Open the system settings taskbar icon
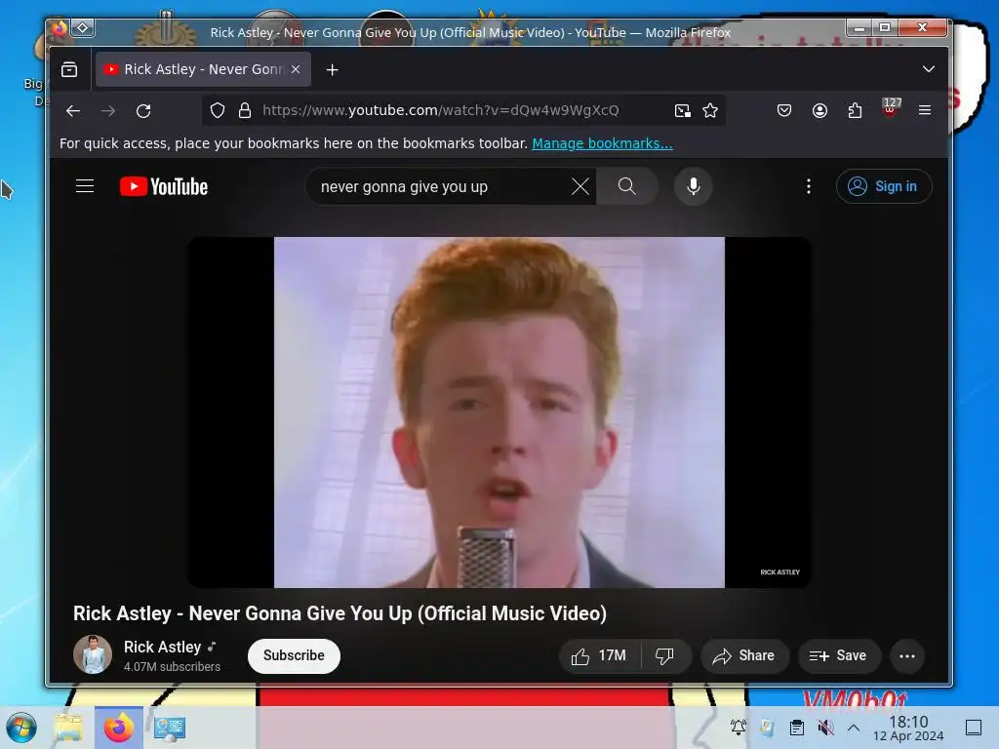Image resolution: width=999 pixels, height=749 pixels. [x=170, y=728]
